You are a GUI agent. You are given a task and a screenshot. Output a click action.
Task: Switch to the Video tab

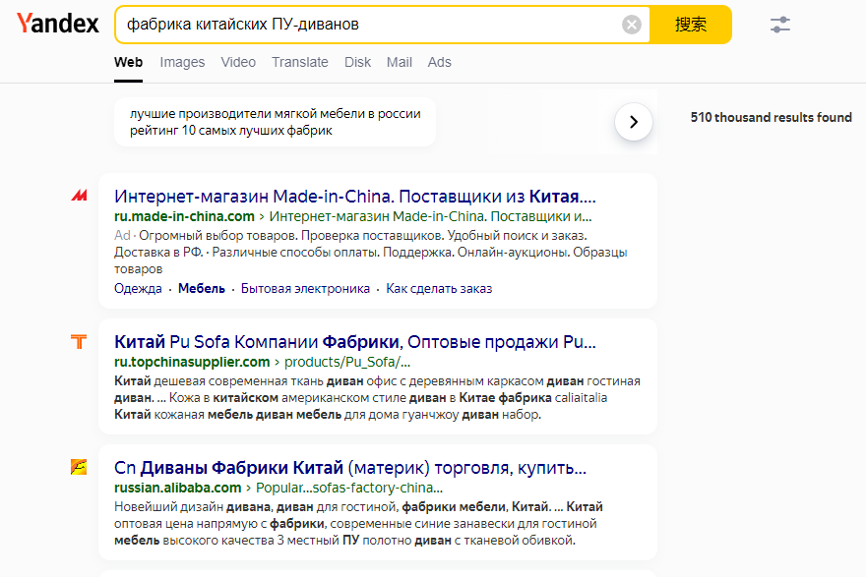tap(238, 62)
